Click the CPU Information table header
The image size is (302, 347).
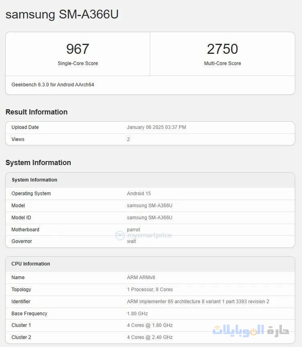tap(31, 264)
